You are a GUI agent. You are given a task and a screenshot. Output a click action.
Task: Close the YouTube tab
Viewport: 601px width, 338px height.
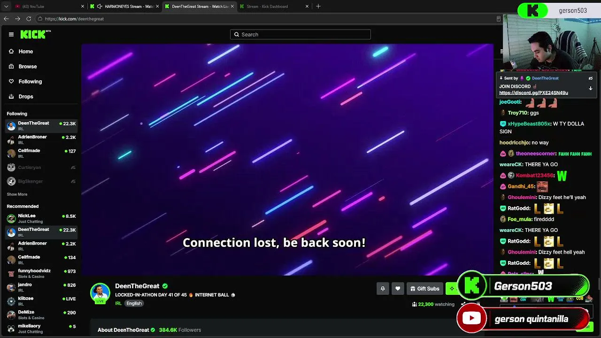click(x=83, y=6)
